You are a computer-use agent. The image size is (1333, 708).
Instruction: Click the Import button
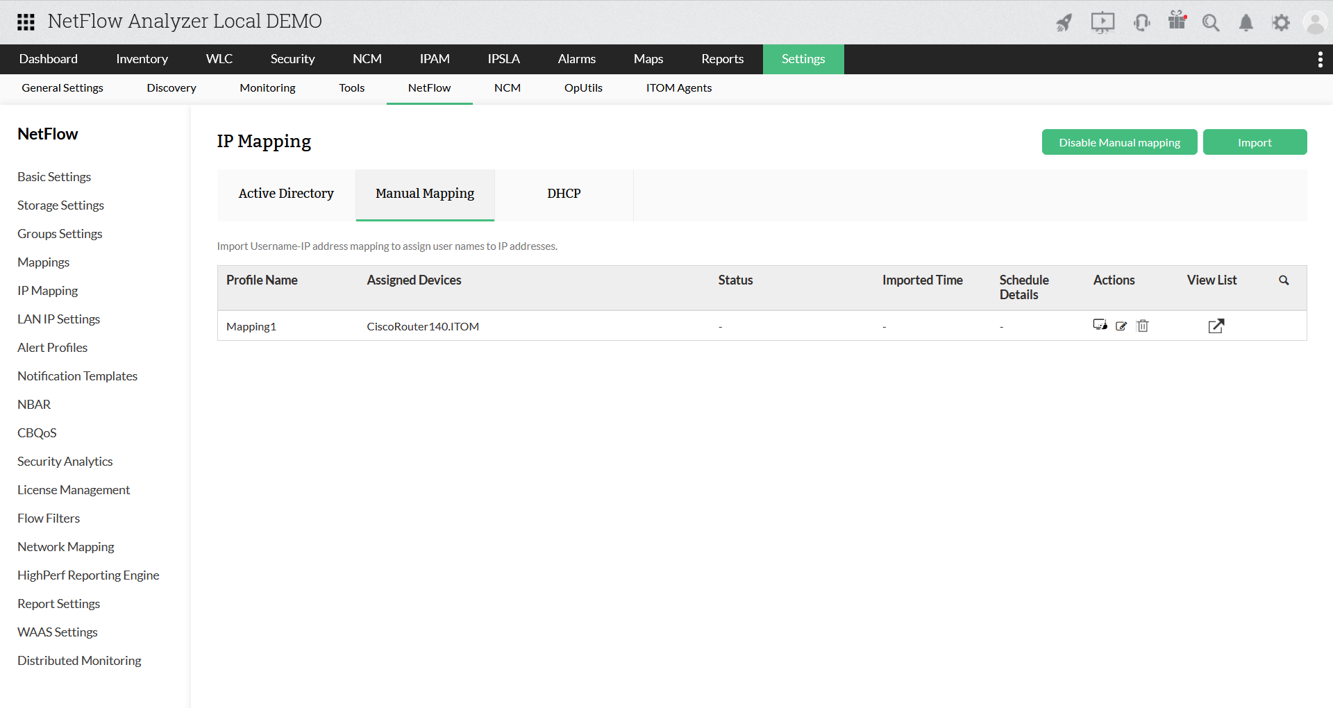(1255, 142)
